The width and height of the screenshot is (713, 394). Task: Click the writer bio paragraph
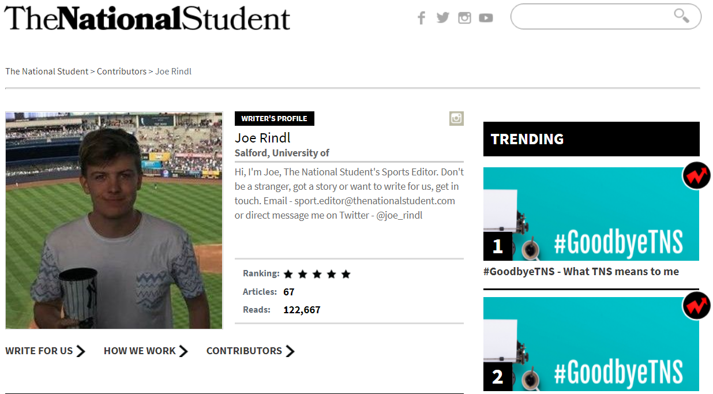coord(349,194)
